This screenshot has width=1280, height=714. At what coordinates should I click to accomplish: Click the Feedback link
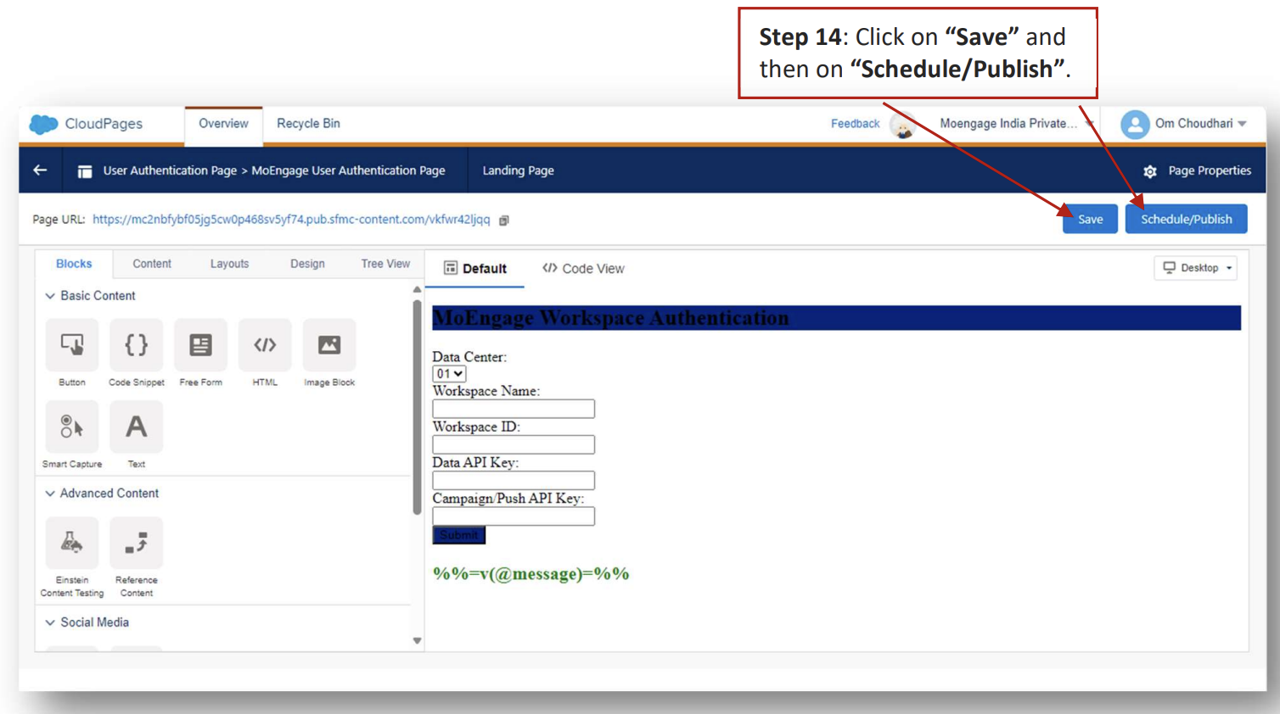[855, 124]
